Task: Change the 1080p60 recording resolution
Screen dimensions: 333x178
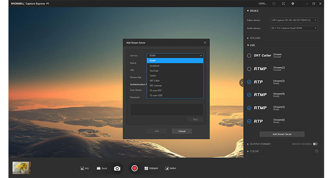Action: click(x=151, y=168)
